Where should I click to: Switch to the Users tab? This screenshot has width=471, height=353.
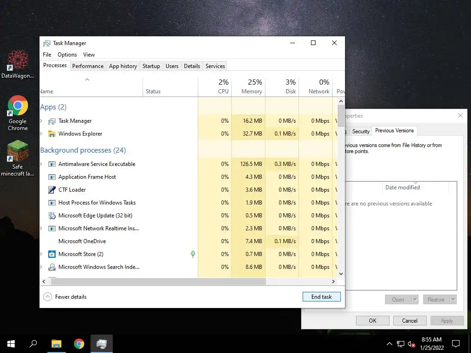172,66
